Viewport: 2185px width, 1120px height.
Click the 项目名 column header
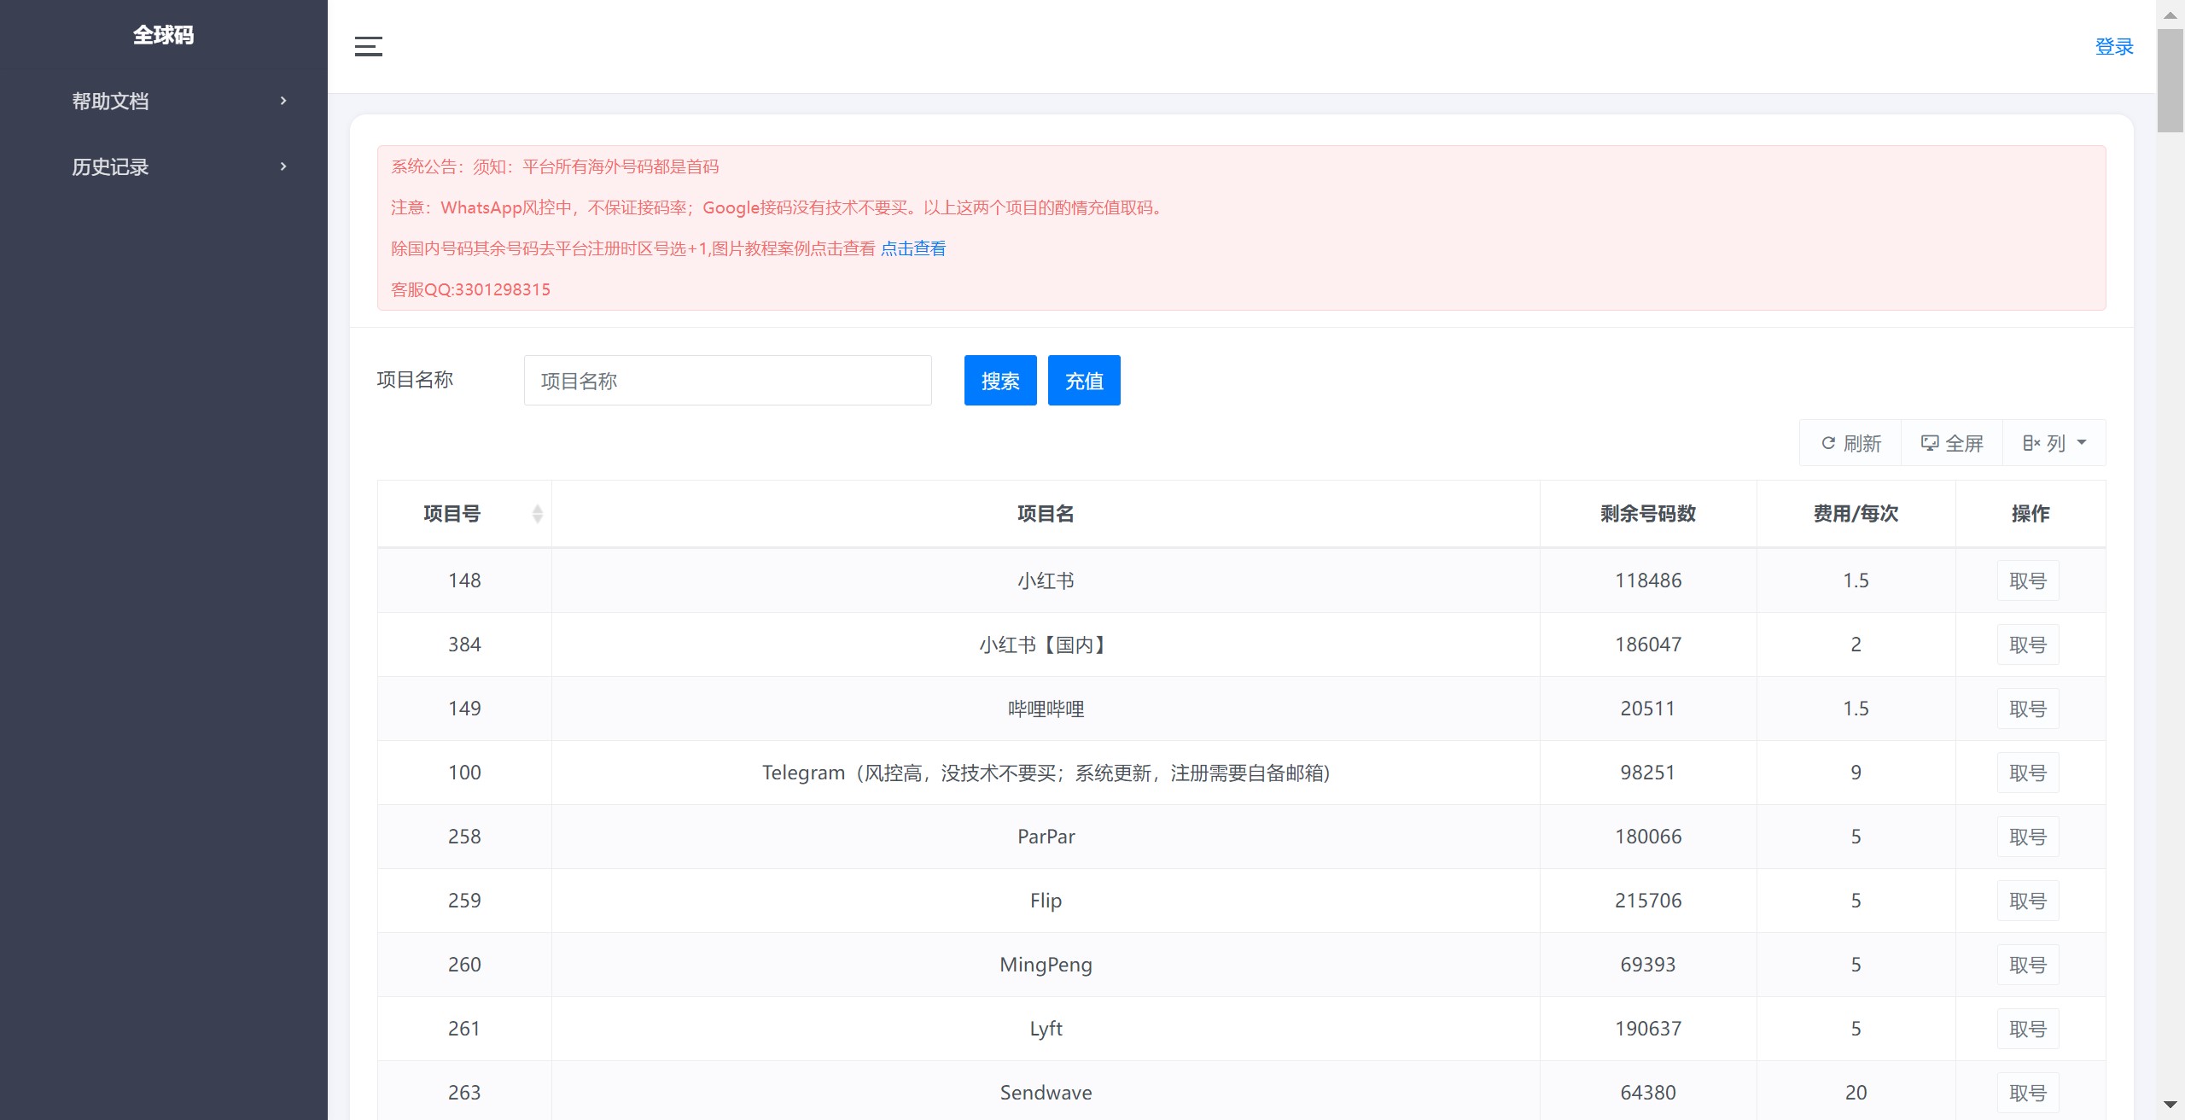tap(1046, 514)
